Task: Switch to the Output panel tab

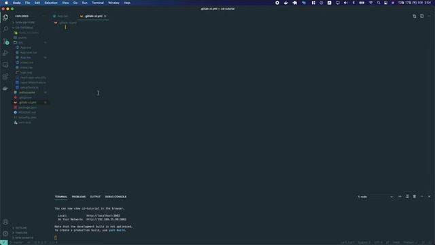Action: point(95,197)
